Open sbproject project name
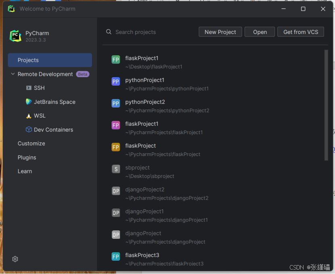The height and width of the screenshot is (274, 335). coord(137,168)
